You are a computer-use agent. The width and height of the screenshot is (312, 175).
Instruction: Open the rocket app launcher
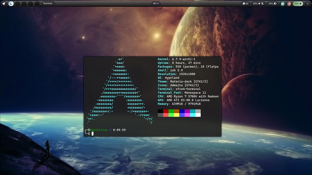coord(4,3)
